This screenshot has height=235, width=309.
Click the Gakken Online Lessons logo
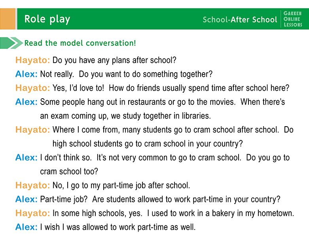292,19
